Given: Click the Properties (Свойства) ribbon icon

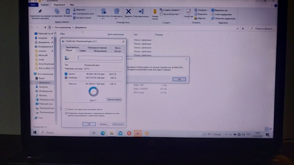Looking at the screenshot, I should 189,11.
